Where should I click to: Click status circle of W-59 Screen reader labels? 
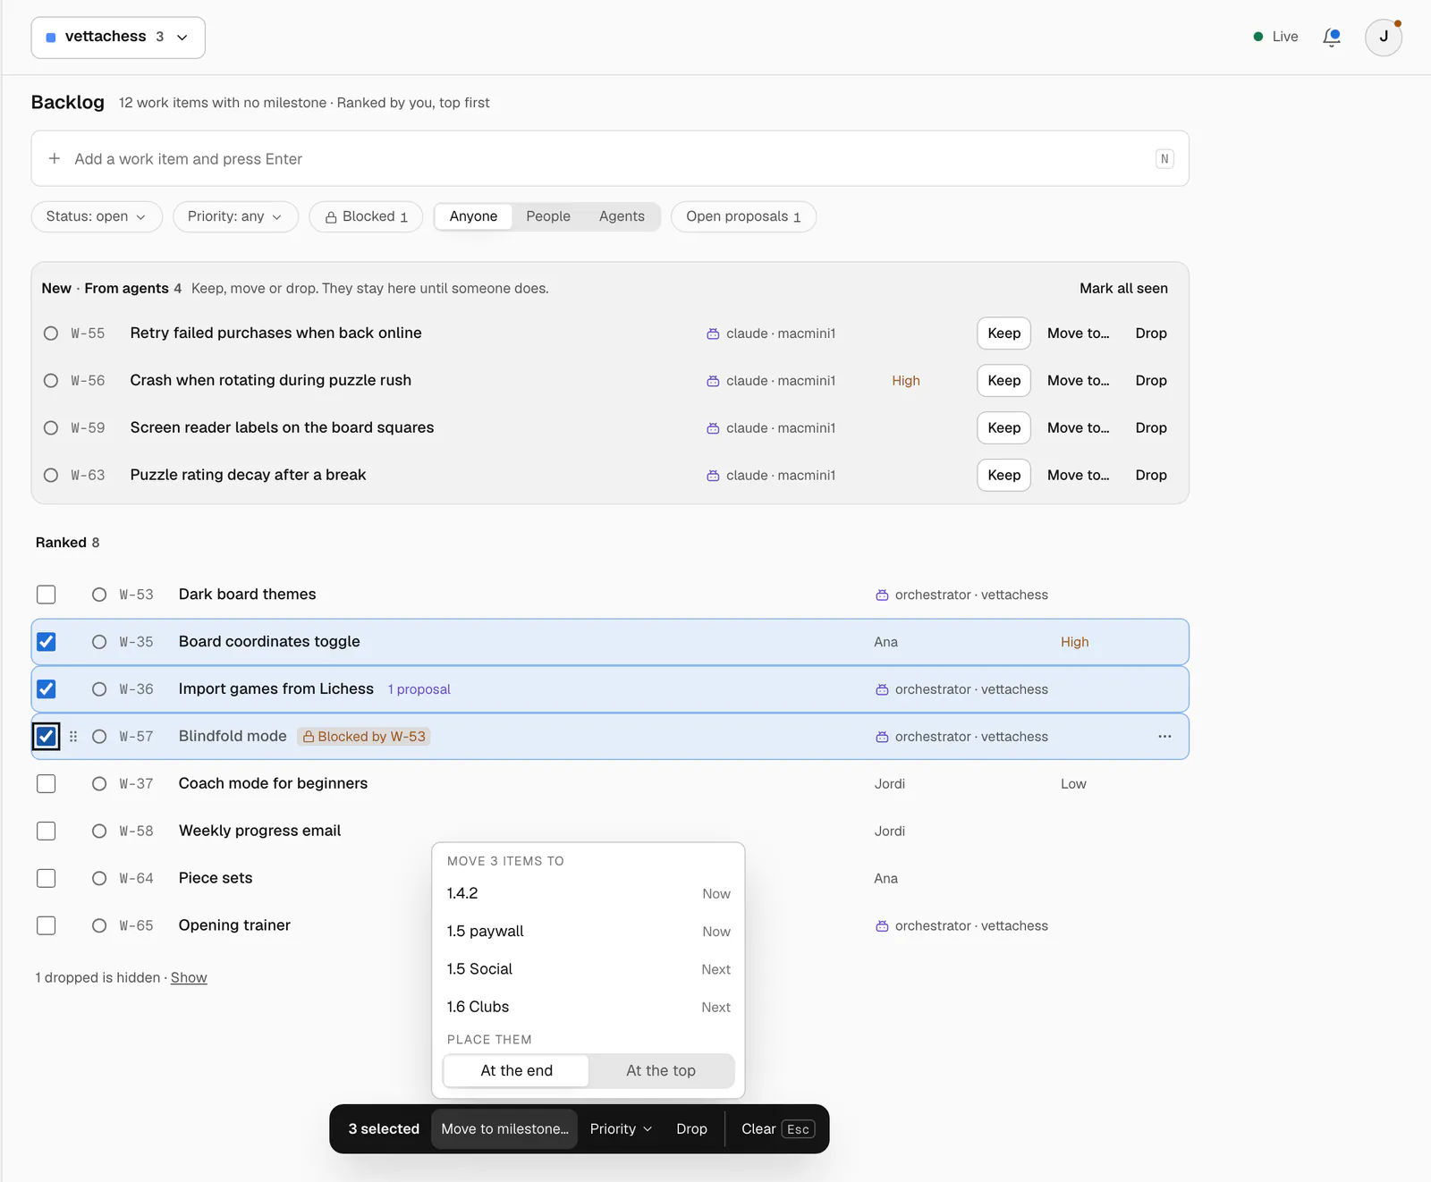51,428
